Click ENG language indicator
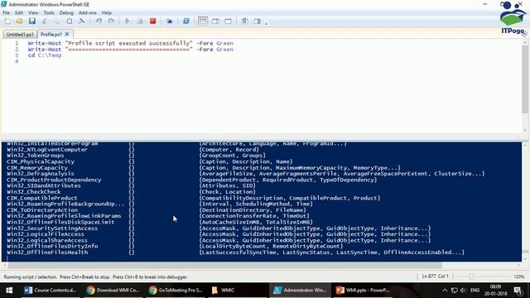 (x=475, y=291)
